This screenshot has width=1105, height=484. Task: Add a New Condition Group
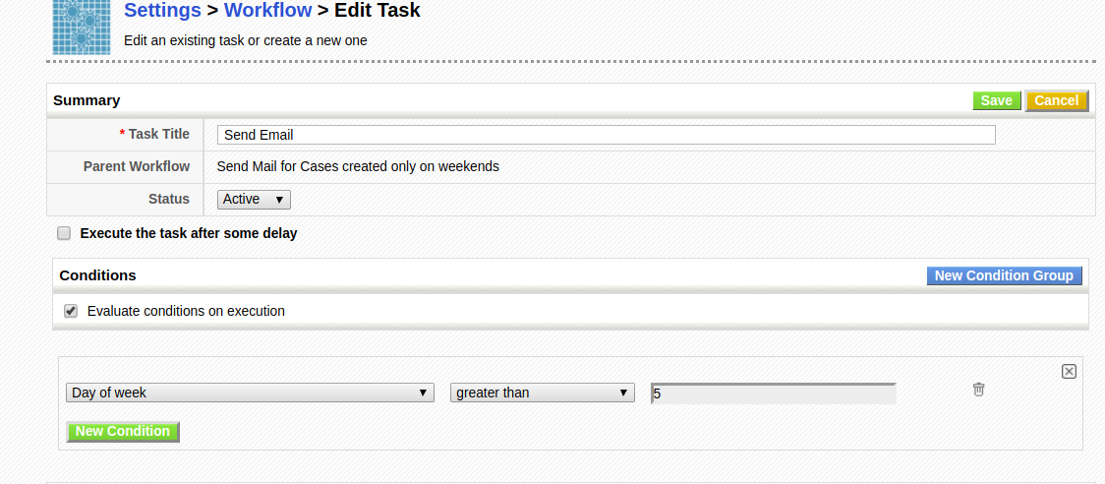1004,275
